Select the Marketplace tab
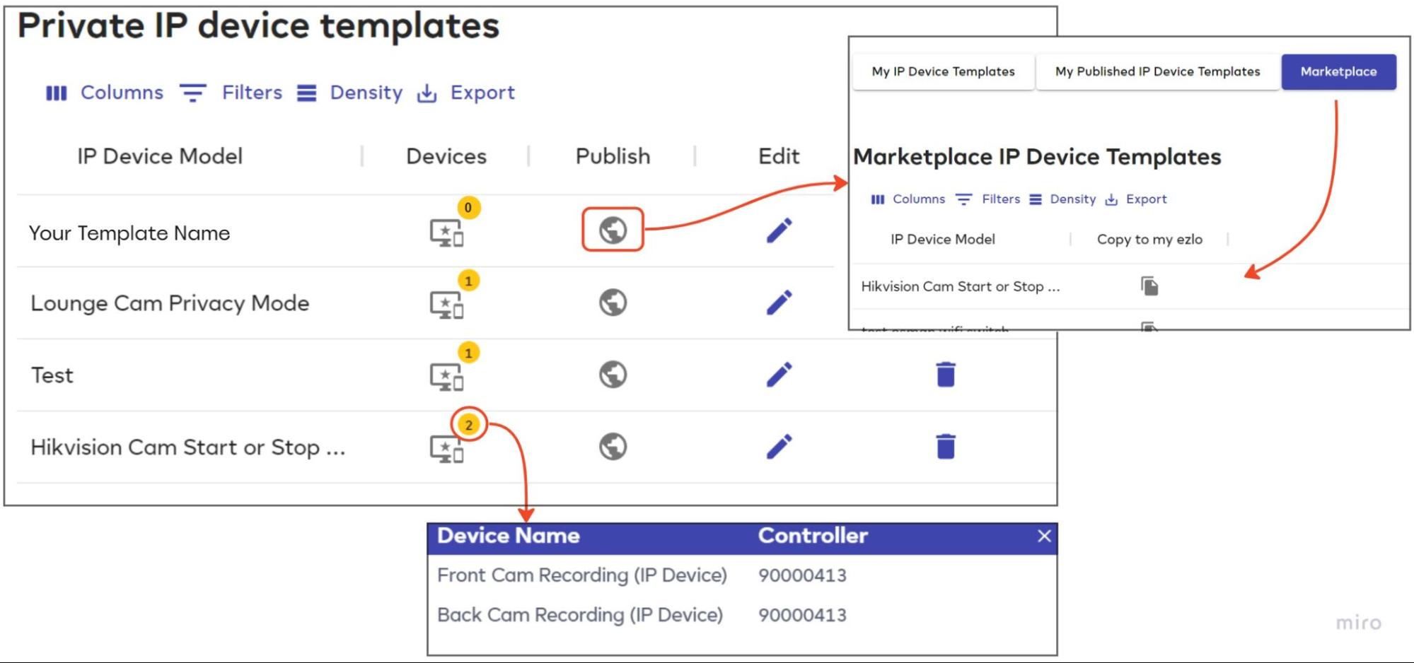This screenshot has width=1414, height=663. (x=1338, y=71)
